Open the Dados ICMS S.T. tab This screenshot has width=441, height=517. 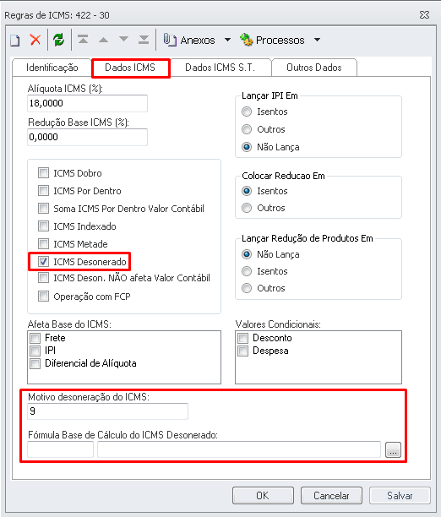click(220, 68)
